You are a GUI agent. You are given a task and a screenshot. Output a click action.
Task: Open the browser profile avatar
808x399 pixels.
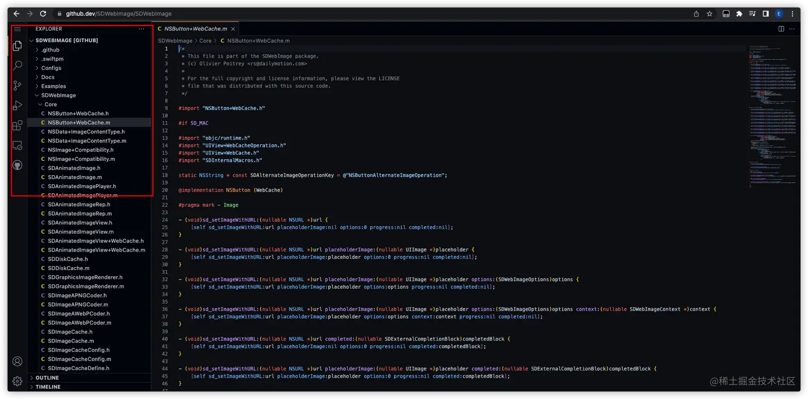coord(779,14)
